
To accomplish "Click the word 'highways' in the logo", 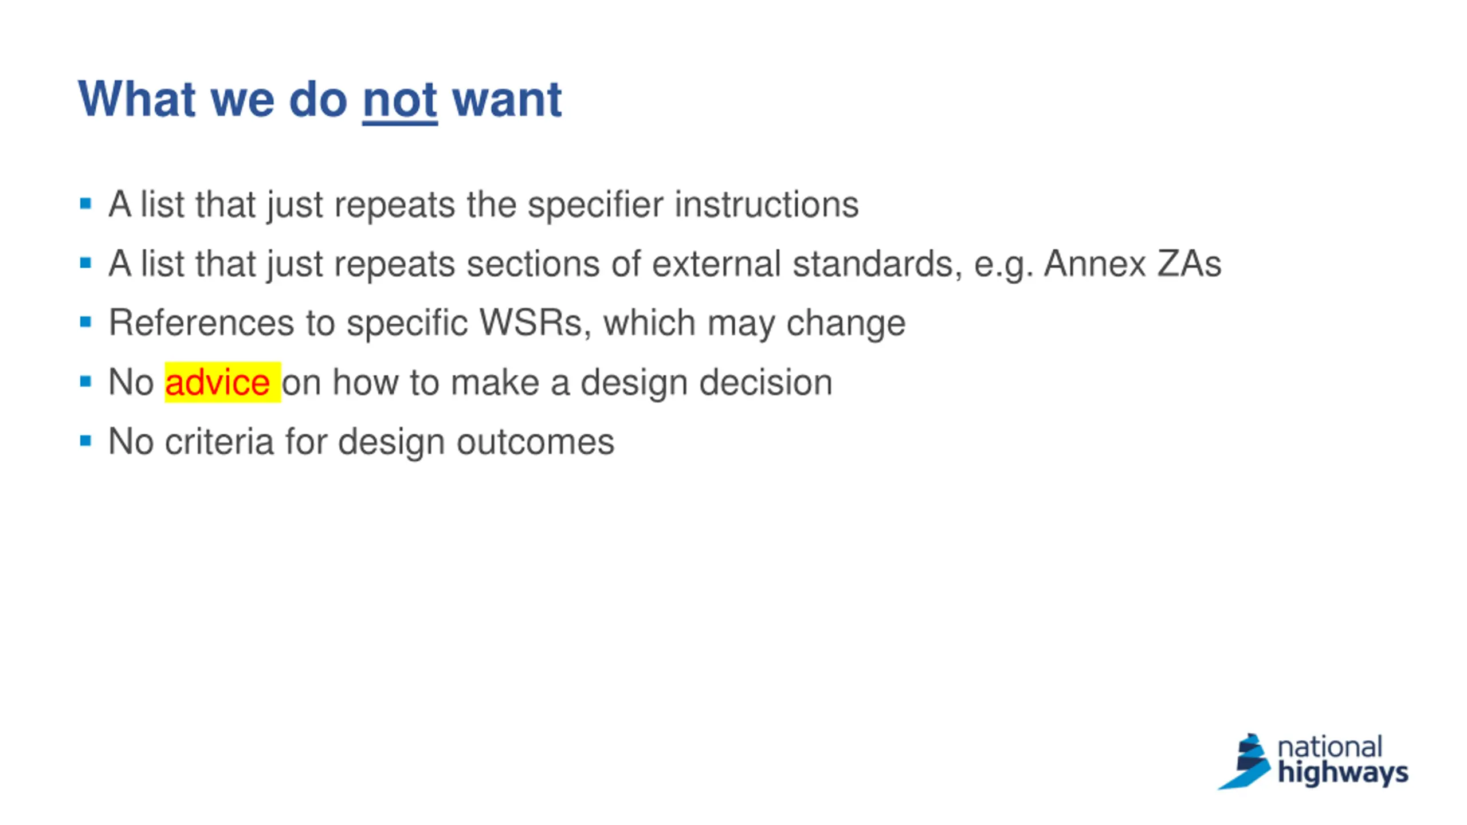I will point(1343,773).
